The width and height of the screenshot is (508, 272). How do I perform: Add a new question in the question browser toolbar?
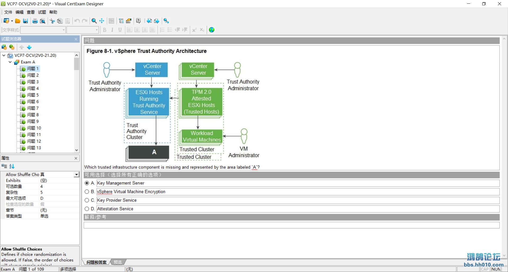(4, 47)
